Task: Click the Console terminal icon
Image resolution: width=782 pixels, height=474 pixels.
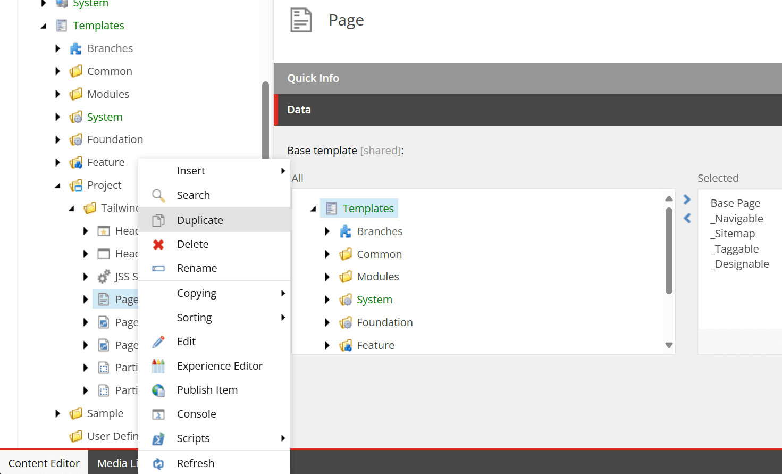Action: pyautogui.click(x=158, y=414)
